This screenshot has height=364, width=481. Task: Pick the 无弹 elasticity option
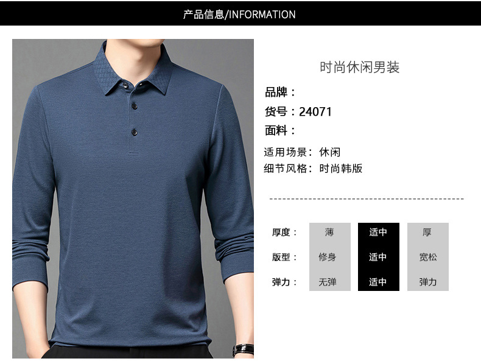[328, 282]
